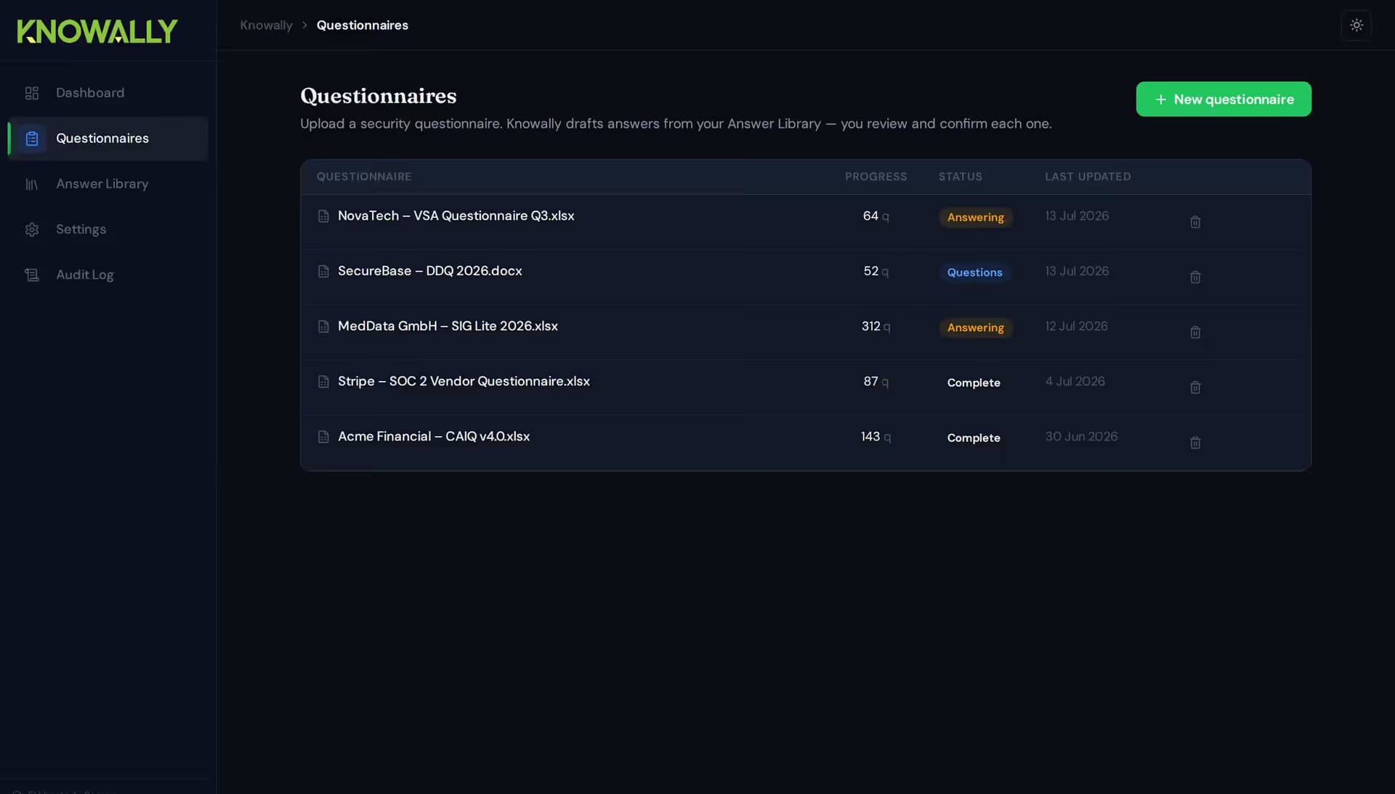1395x794 pixels.
Task: Click the Answer Library books icon
Action: 32,184
